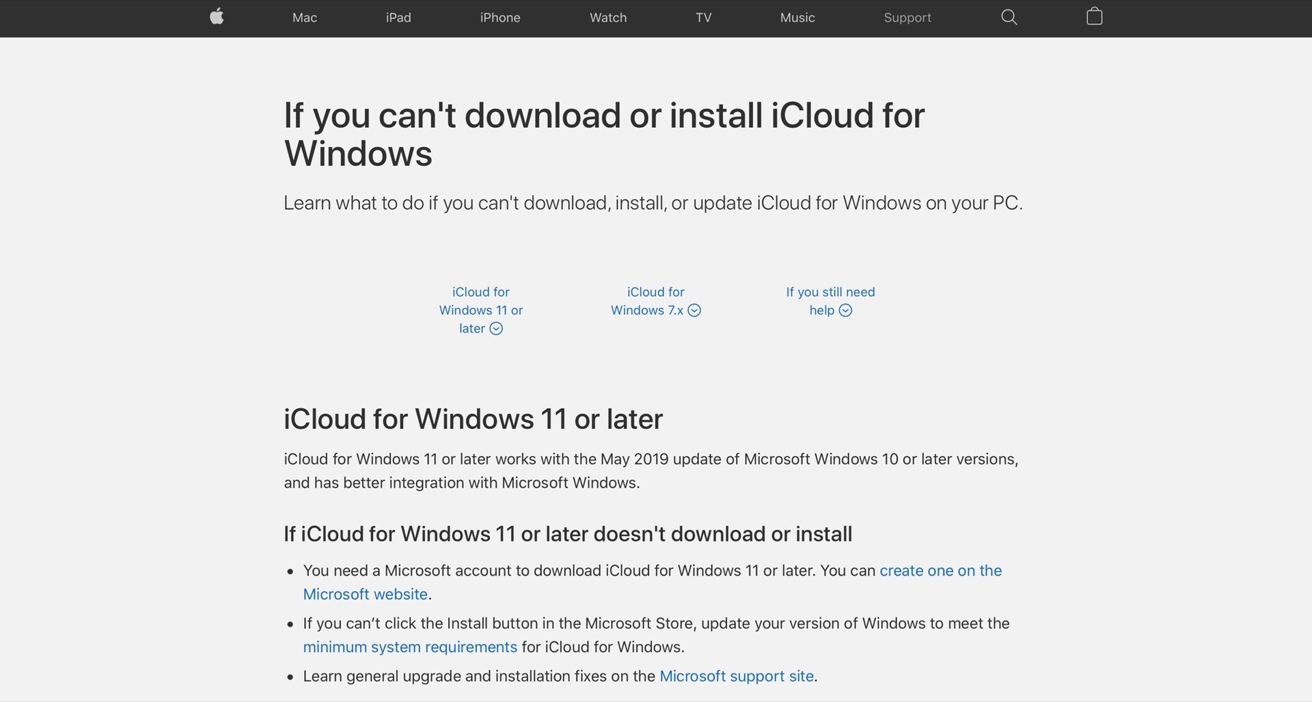Follow 'create one on the Microsoft website' link
This screenshot has width=1312, height=702.
tap(940, 571)
